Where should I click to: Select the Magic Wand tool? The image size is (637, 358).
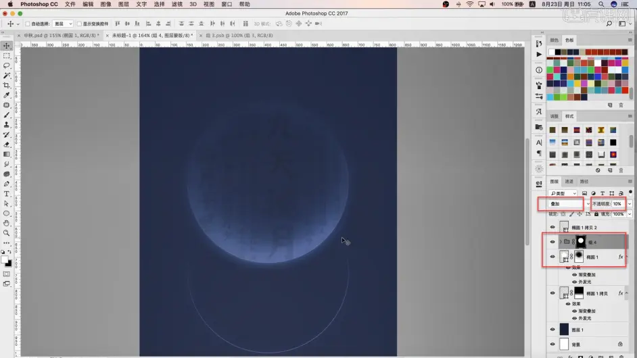coord(7,76)
